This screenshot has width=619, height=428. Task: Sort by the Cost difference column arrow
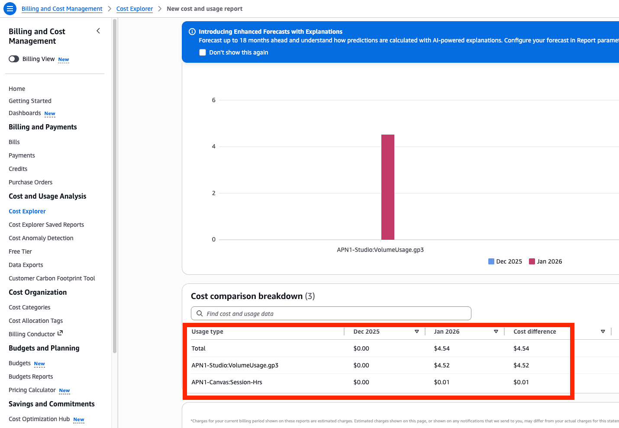tap(603, 331)
